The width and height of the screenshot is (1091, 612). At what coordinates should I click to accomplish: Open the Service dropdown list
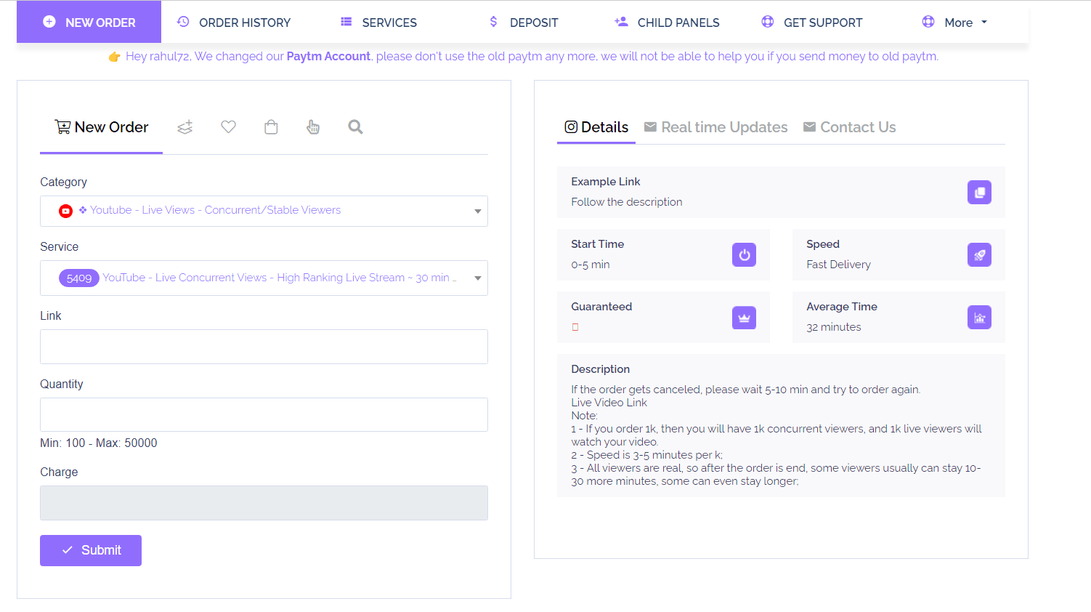click(264, 278)
